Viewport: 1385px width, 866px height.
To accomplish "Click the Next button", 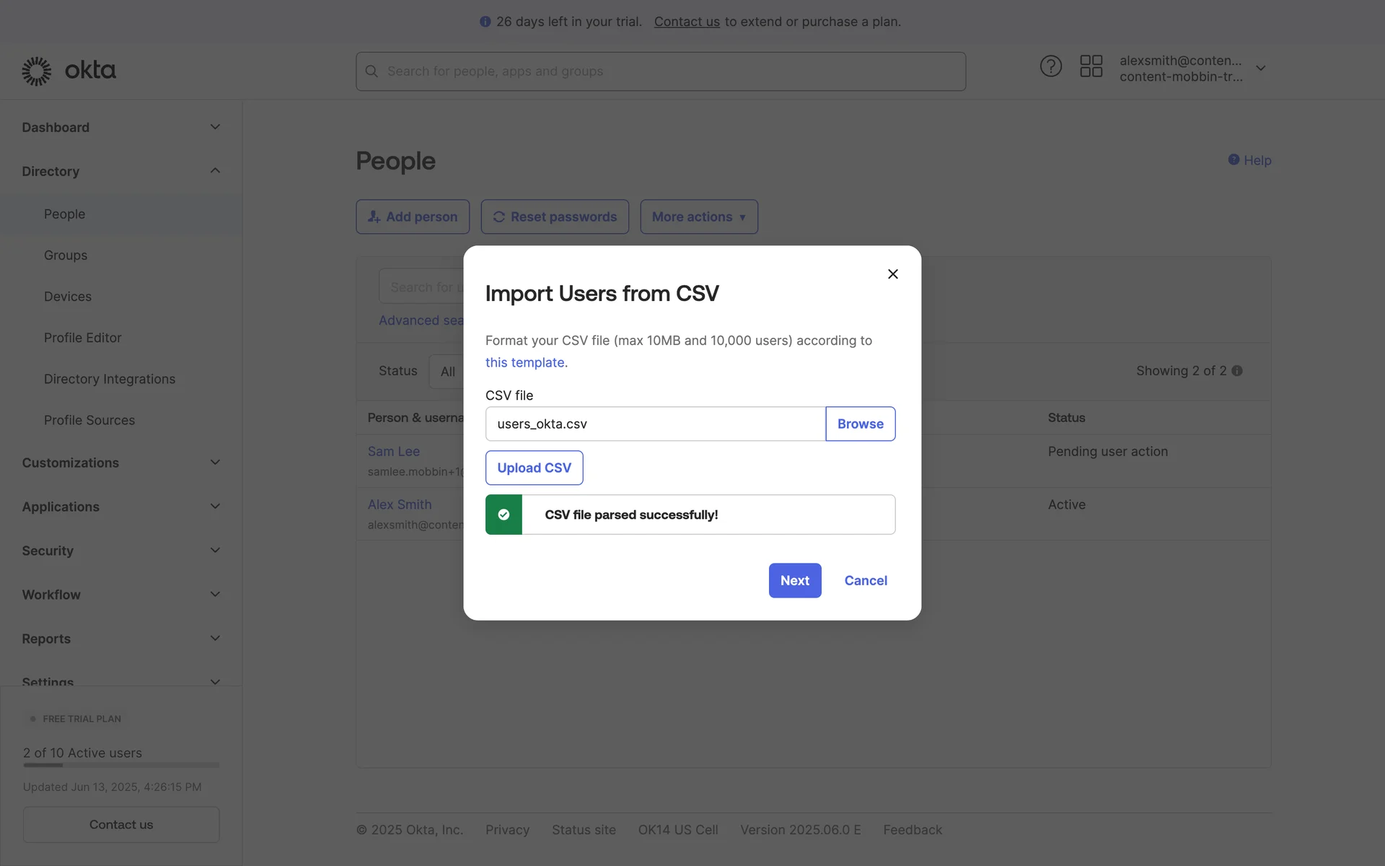I will pos(794,580).
